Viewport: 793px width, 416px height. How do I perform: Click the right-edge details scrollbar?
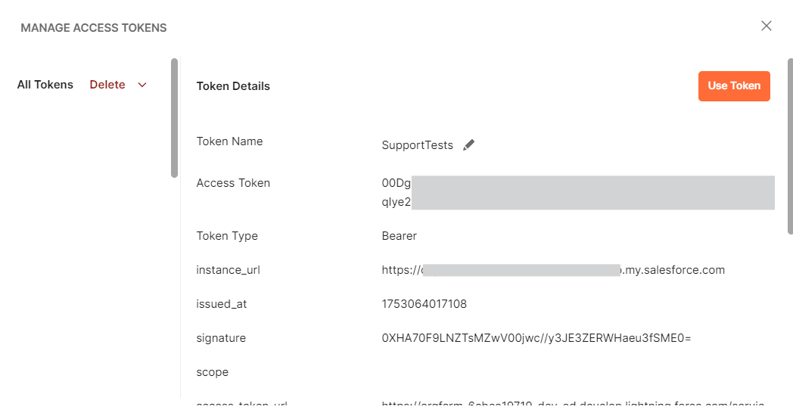point(790,144)
